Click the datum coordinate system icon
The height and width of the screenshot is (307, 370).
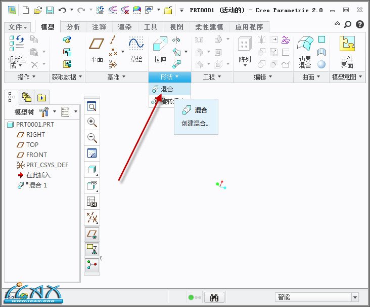coord(113,64)
